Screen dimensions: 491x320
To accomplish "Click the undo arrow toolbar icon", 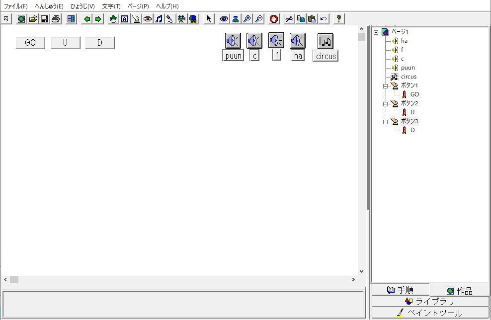I will 324,19.
